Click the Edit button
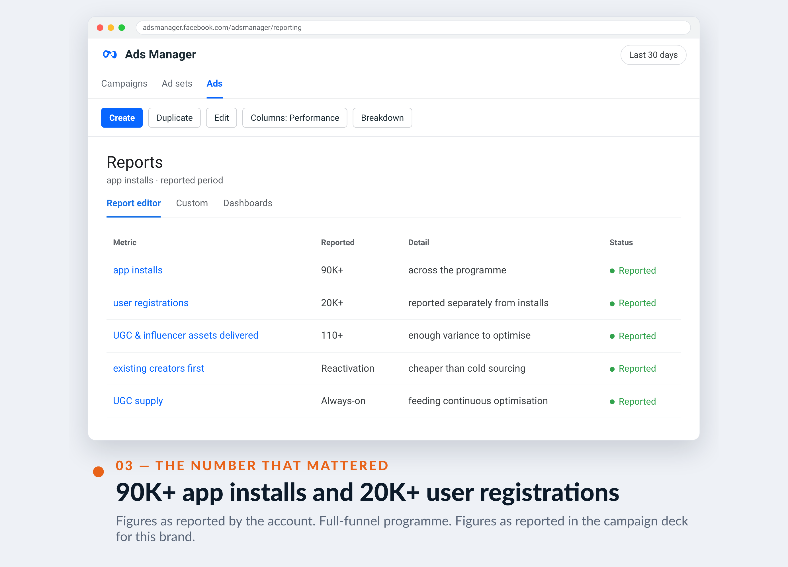The height and width of the screenshot is (567, 788). [x=221, y=118]
